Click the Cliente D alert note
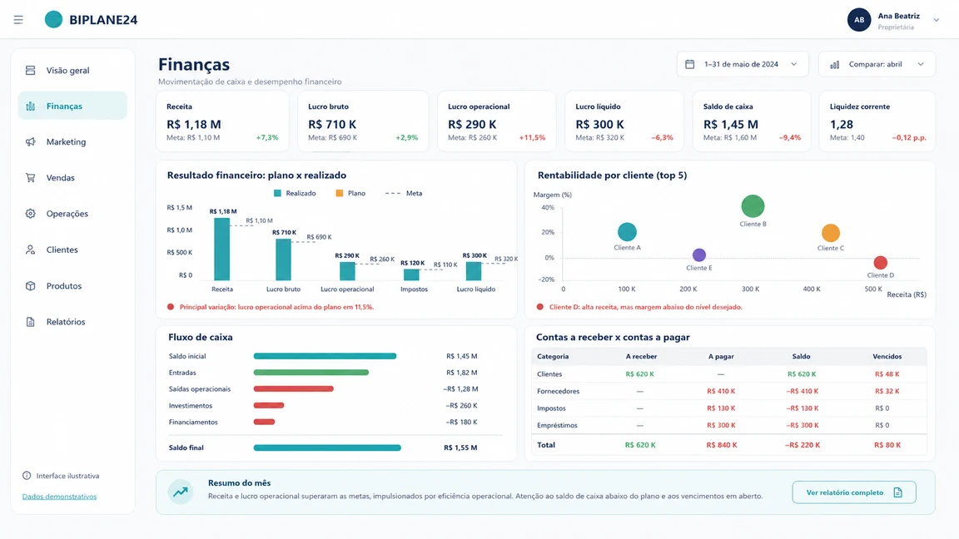 click(x=645, y=307)
